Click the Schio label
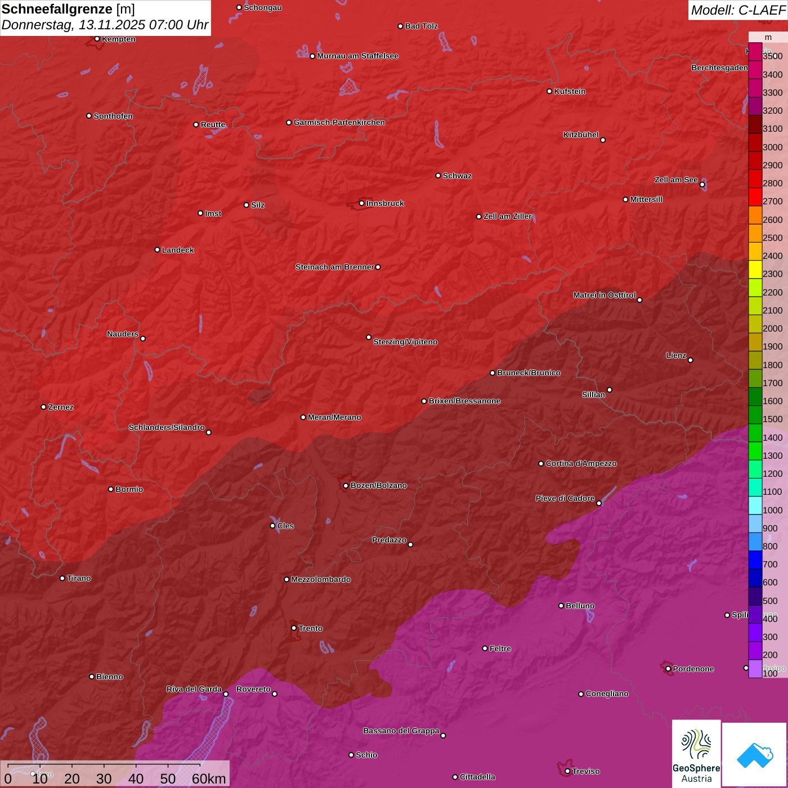 366,755
